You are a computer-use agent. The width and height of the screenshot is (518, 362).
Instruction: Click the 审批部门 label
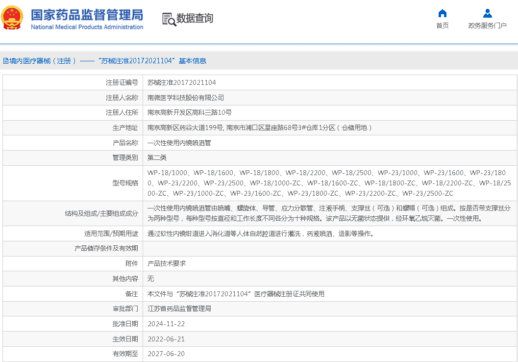(x=125, y=309)
